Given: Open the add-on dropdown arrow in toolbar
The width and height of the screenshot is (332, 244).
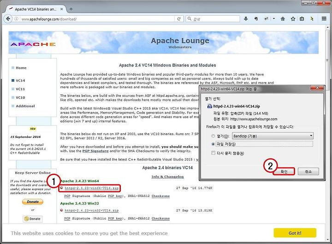Looking at the screenshot, I should click(274, 18).
